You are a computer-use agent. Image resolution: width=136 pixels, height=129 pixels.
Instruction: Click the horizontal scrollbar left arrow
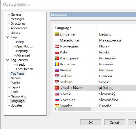pyautogui.click(x=56, y=109)
